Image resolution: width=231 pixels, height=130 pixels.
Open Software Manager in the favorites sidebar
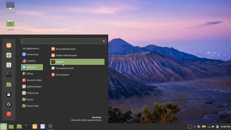click(9, 55)
